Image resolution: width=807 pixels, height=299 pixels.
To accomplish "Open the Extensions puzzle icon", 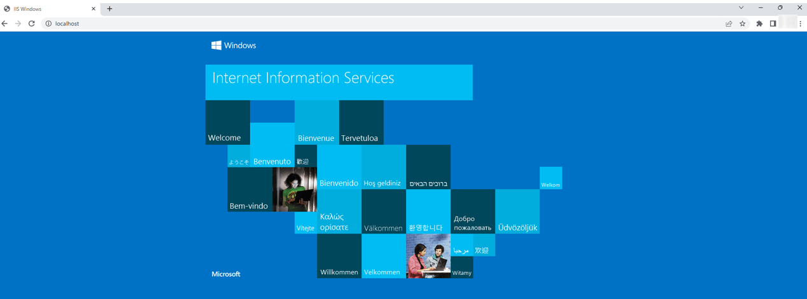I will (759, 23).
